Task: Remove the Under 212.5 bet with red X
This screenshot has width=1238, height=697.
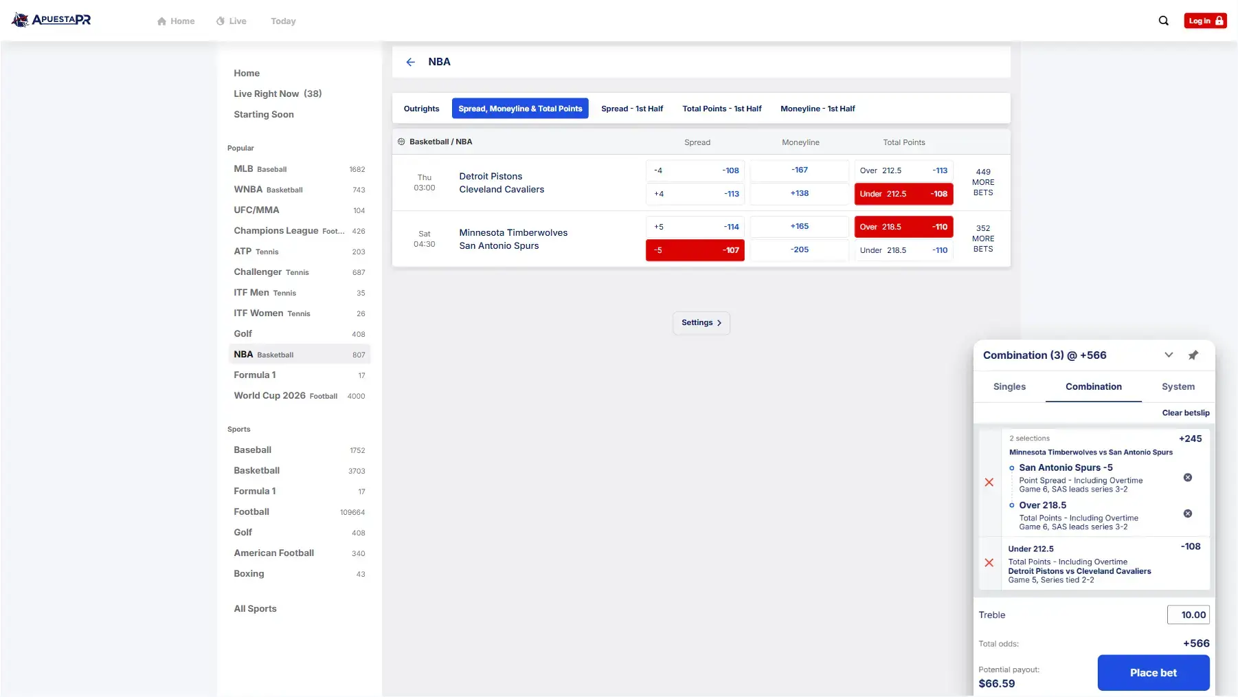Action: click(x=989, y=563)
